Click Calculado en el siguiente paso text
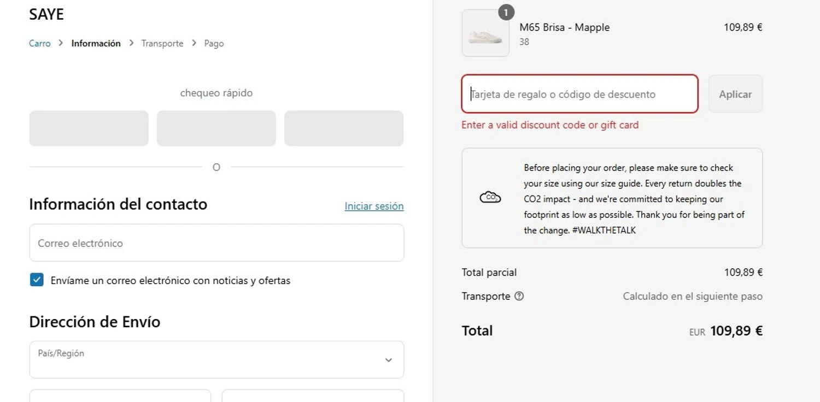820x402 pixels. [693, 296]
